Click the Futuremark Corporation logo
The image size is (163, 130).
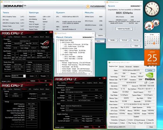click(x=95, y=6)
